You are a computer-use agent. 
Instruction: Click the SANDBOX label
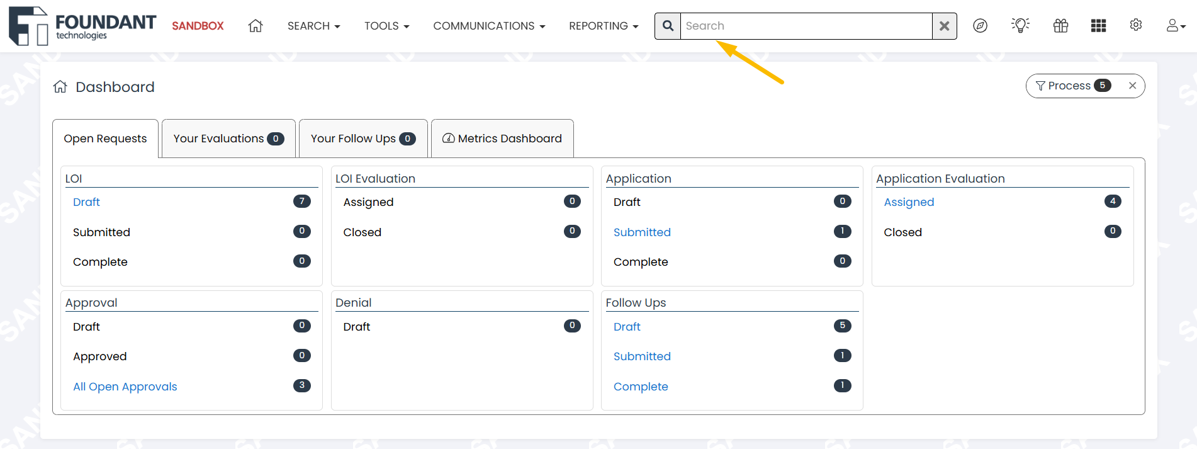click(x=198, y=26)
